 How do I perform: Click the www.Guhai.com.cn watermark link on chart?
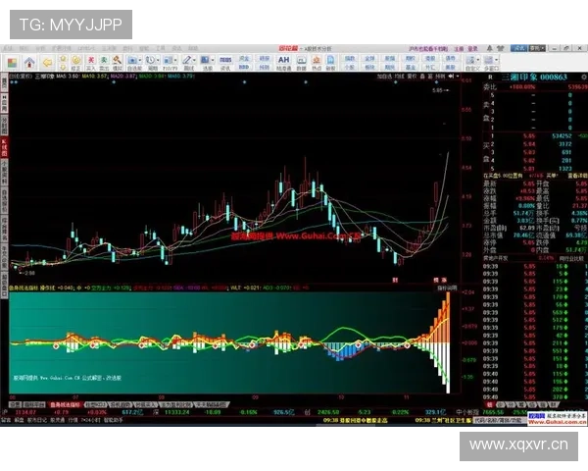coord(294,235)
